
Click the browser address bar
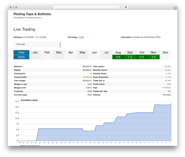87,7
